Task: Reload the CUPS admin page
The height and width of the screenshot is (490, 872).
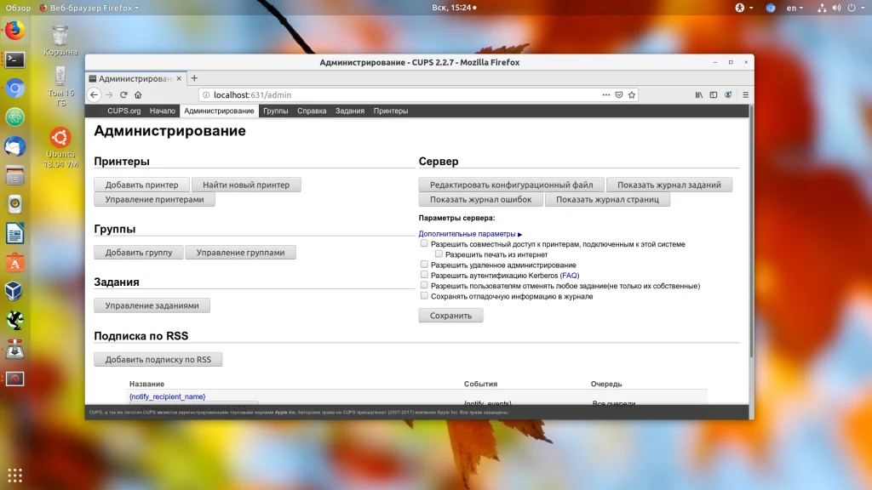Action: point(123,95)
